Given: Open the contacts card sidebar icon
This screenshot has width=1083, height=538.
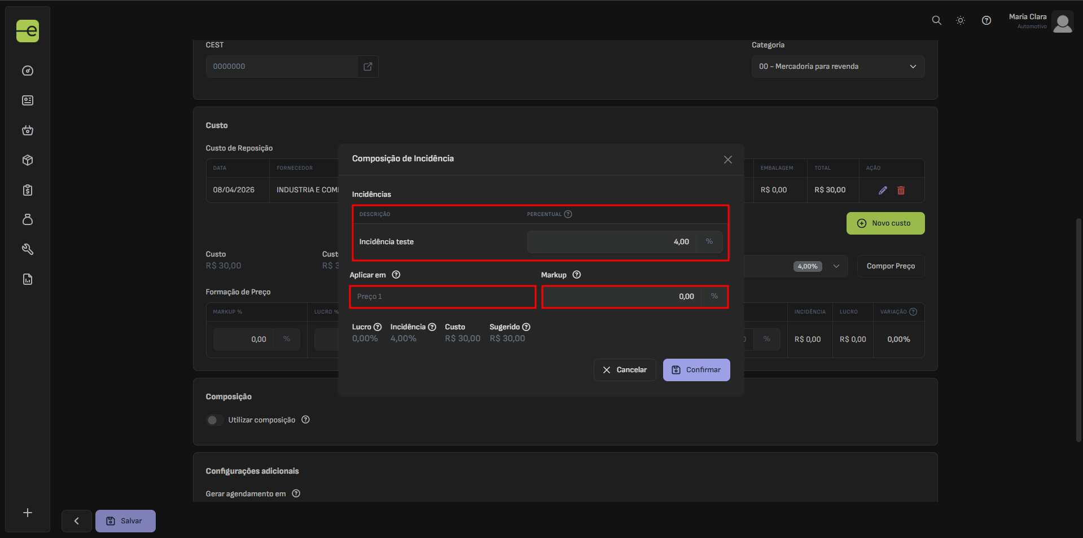Looking at the screenshot, I should point(28,100).
